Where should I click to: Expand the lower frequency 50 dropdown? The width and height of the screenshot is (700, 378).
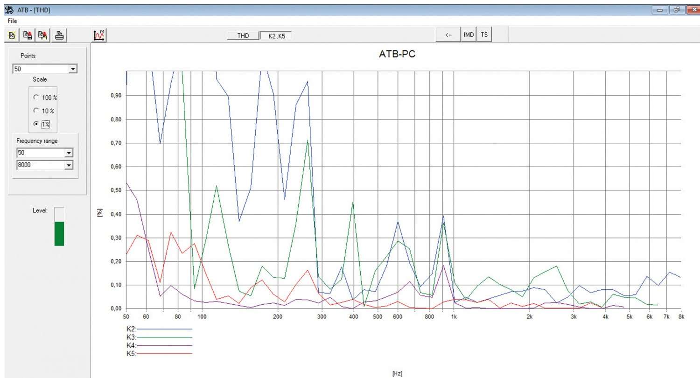coord(70,153)
